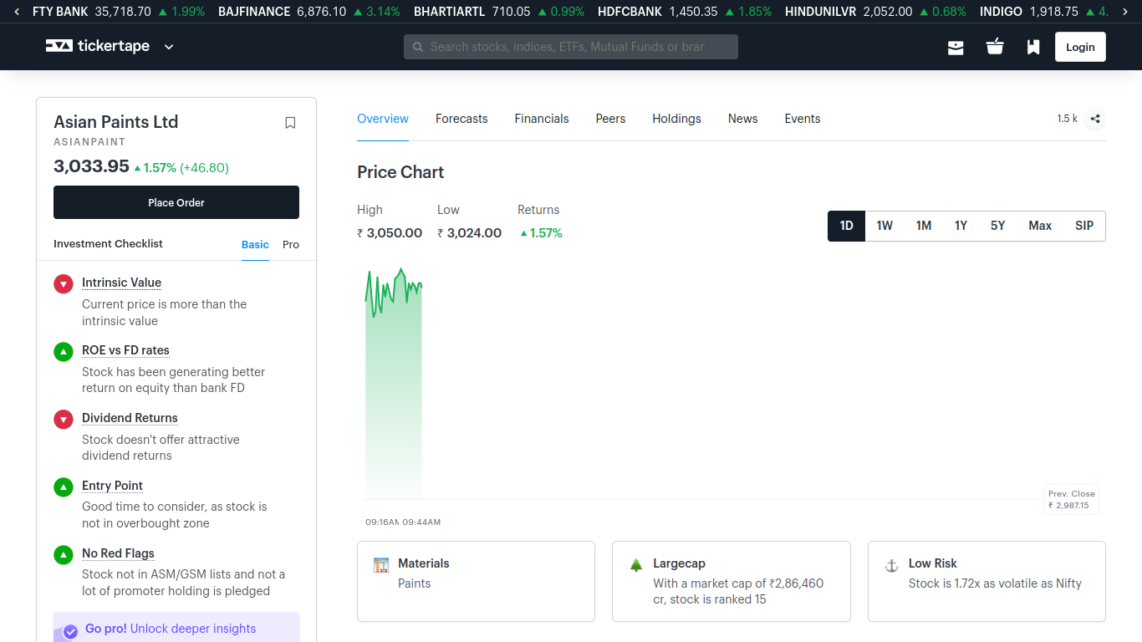Open the Entry Point link
1142x642 pixels.
coord(112,486)
